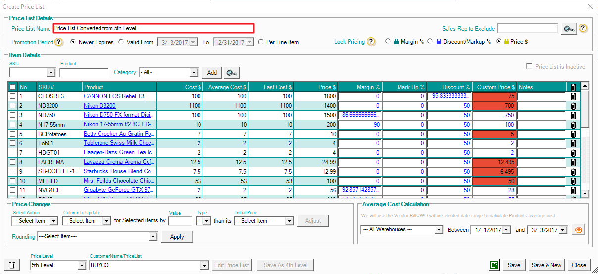Click the trash icon beside Price Level
The height and width of the screenshot is (274, 598).
tap(12, 265)
